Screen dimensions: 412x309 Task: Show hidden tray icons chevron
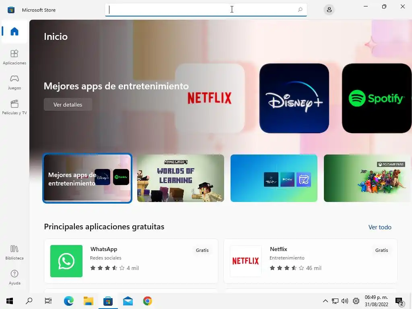click(325, 301)
